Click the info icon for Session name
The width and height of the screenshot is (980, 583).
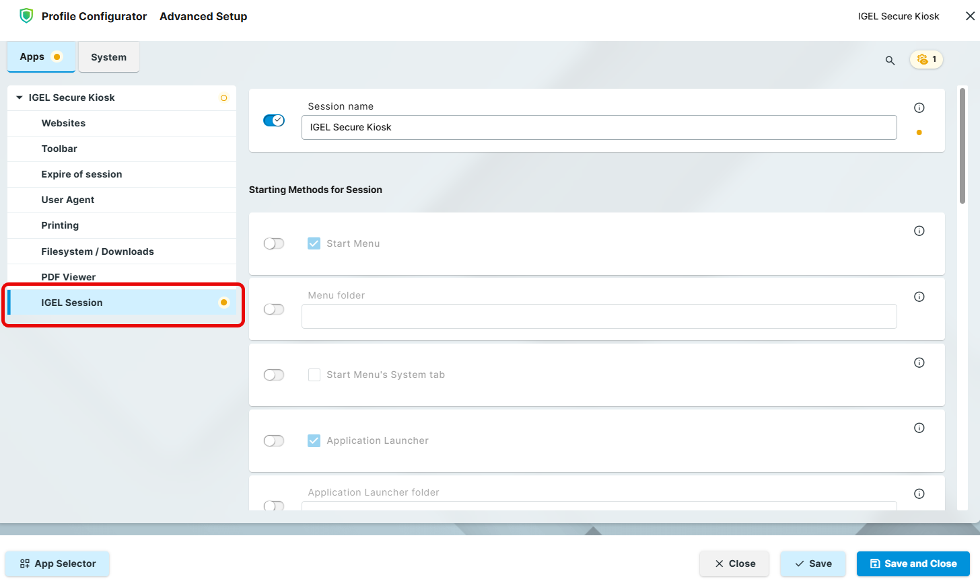tap(919, 108)
